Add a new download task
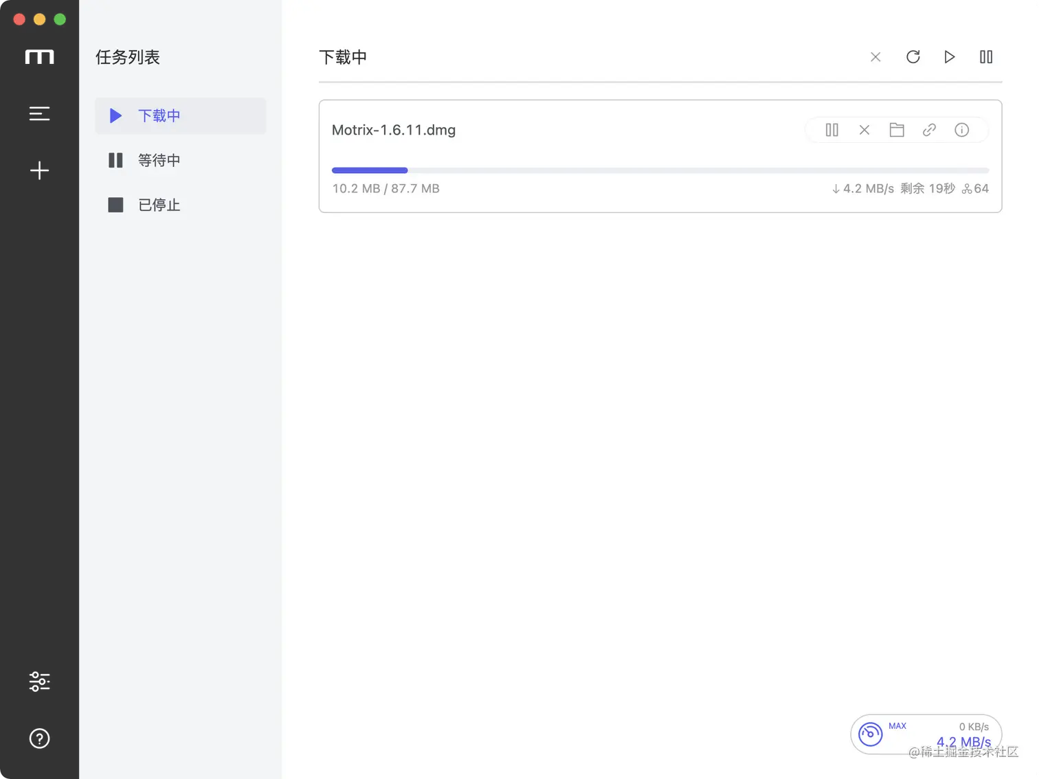 pos(39,170)
